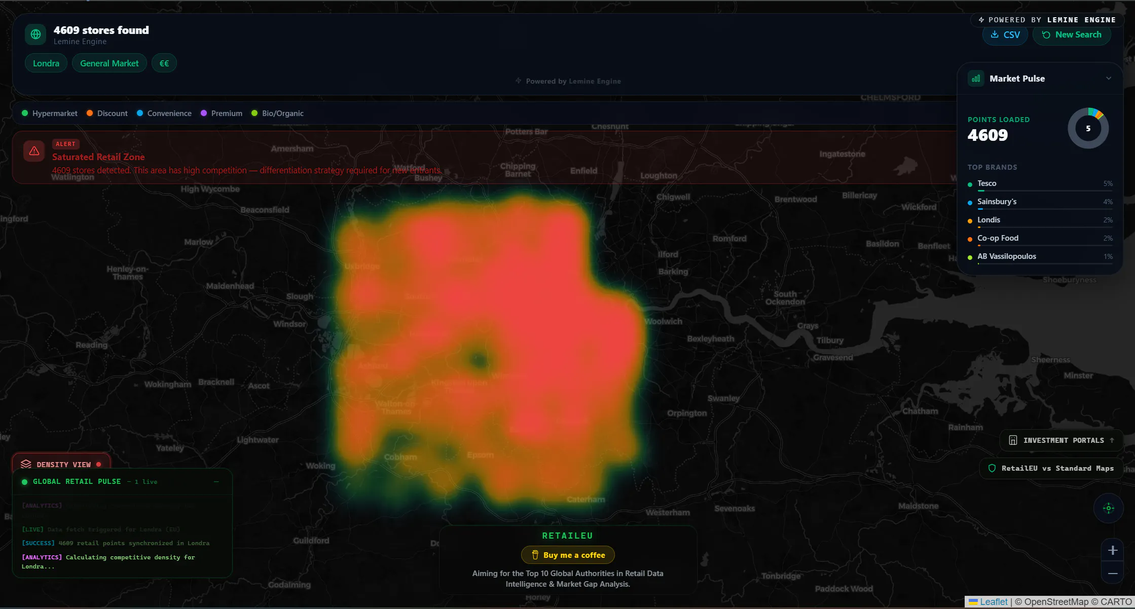Screen dimensions: 1135x609
Task: Open the OpenStreetMap attribution link
Action: [1056, 602]
